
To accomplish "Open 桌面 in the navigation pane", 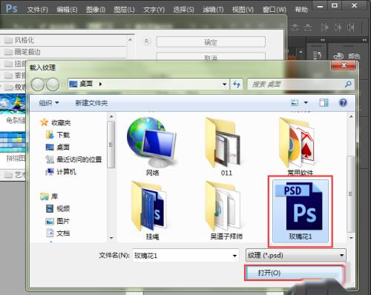I will point(58,147).
